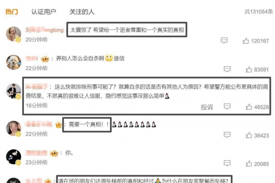
Task: Open reply icon for the 120167-likes comment
Action: pyautogui.click(x=224, y=40)
